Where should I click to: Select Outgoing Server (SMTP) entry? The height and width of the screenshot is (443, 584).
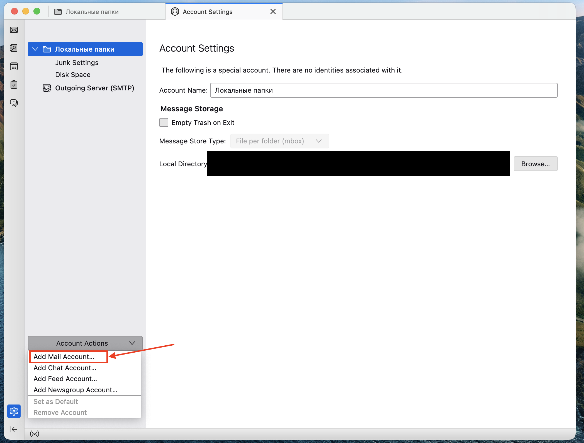[x=94, y=88]
